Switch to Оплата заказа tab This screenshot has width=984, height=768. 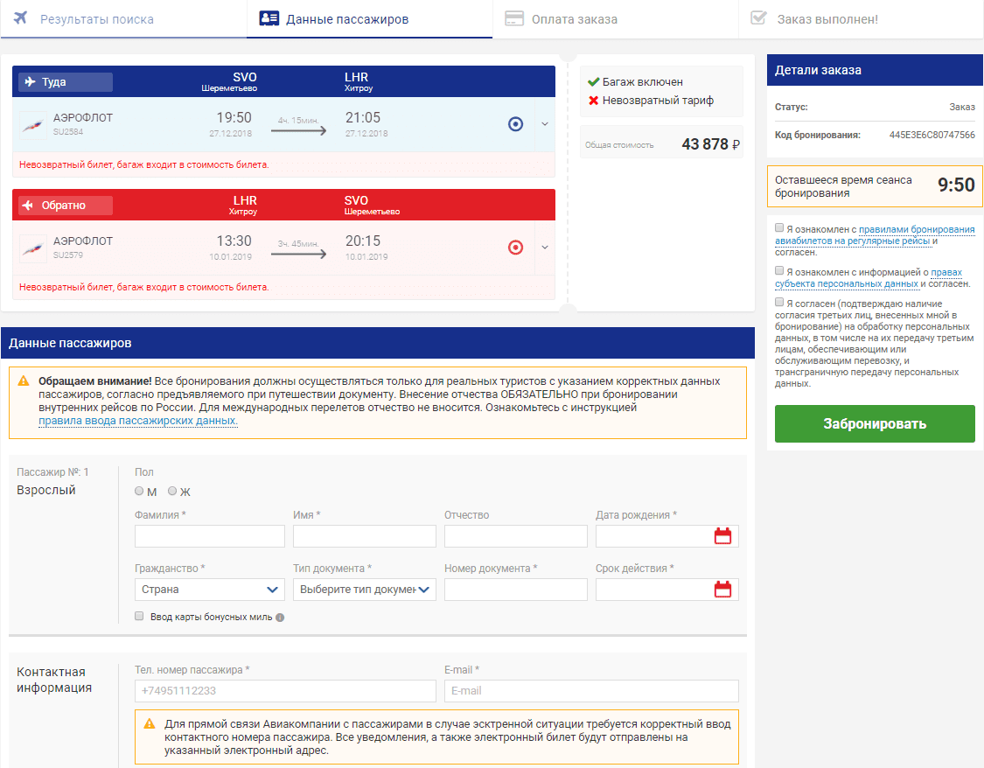[x=574, y=19]
